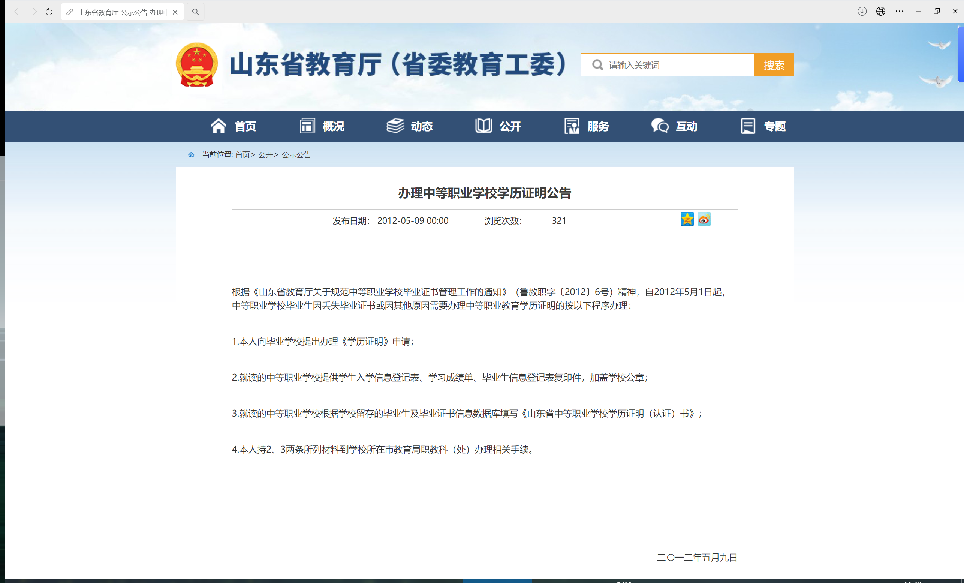This screenshot has height=583, width=964.
Task: Click the globe icon in browser toolbar
Action: coord(881,11)
